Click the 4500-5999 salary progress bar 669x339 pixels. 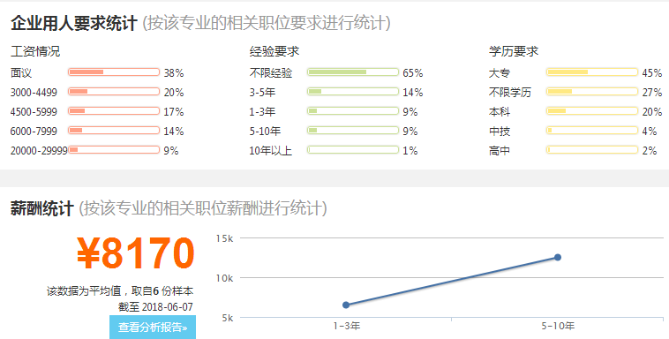point(114,111)
